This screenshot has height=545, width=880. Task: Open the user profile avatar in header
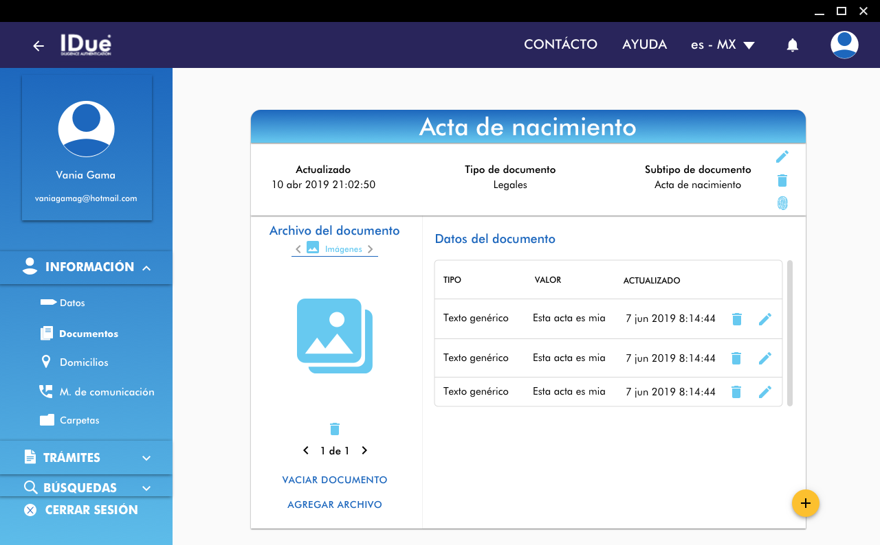(x=844, y=45)
